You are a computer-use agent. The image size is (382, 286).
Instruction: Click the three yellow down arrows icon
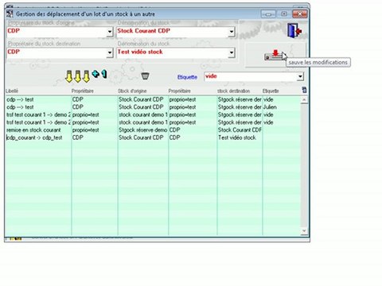[x=77, y=76]
